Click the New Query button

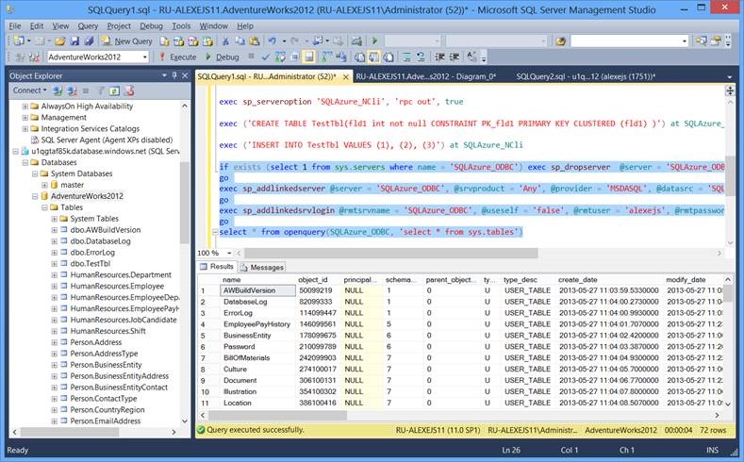tap(127, 41)
